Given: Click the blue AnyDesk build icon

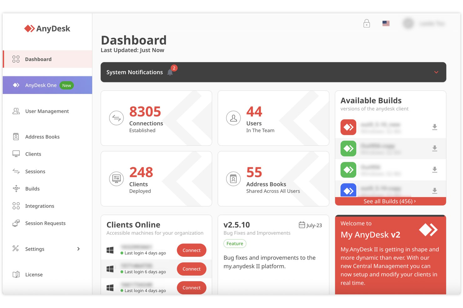Looking at the screenshot, I should (x=349, y=190).
